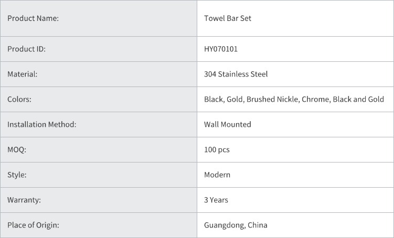The image size is (394, 238).
Task: Select the 'Wall Mounted' value
Action: [227, 124]
